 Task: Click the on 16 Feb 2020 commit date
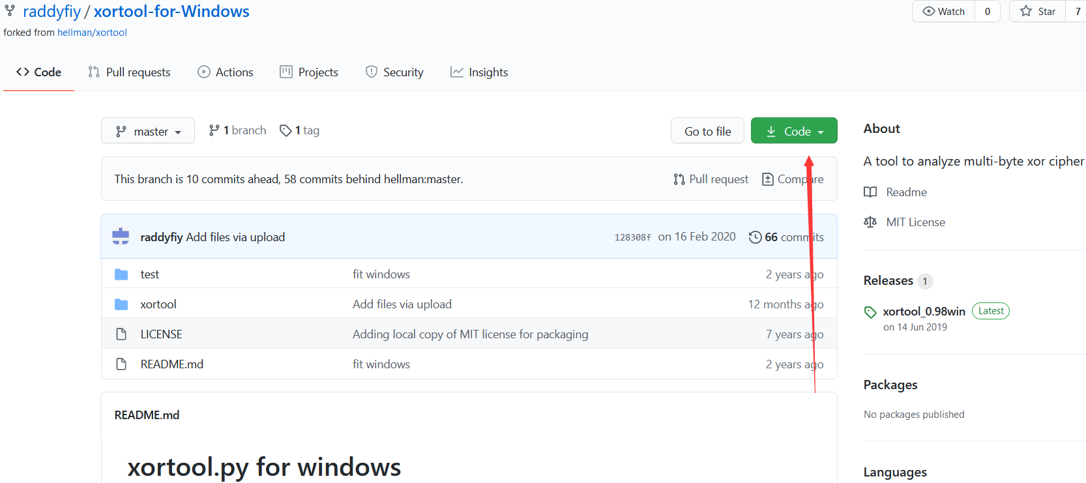[697, 237]
